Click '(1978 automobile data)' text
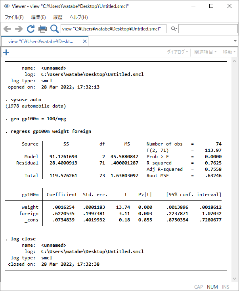Viewport: 239px width, 291px height. pos(36,106)
